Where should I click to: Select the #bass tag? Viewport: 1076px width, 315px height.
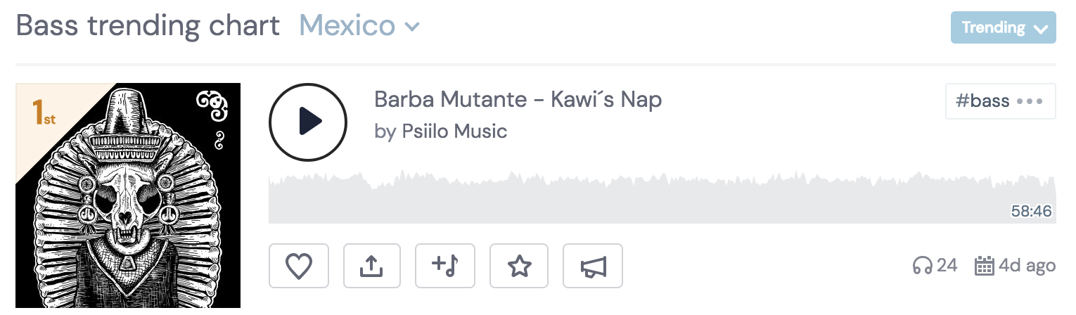point(982,101)
